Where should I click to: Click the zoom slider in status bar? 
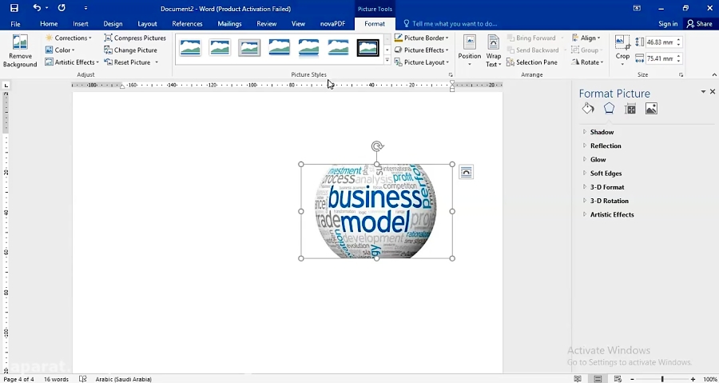click(662, 379)
